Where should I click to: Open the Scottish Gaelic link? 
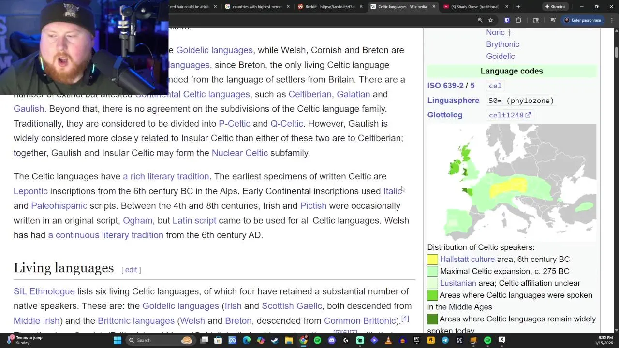click(x=292, y=306)
